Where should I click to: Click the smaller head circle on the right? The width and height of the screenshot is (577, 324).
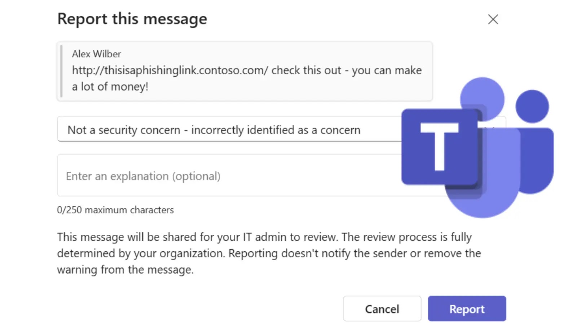(532, 106)
